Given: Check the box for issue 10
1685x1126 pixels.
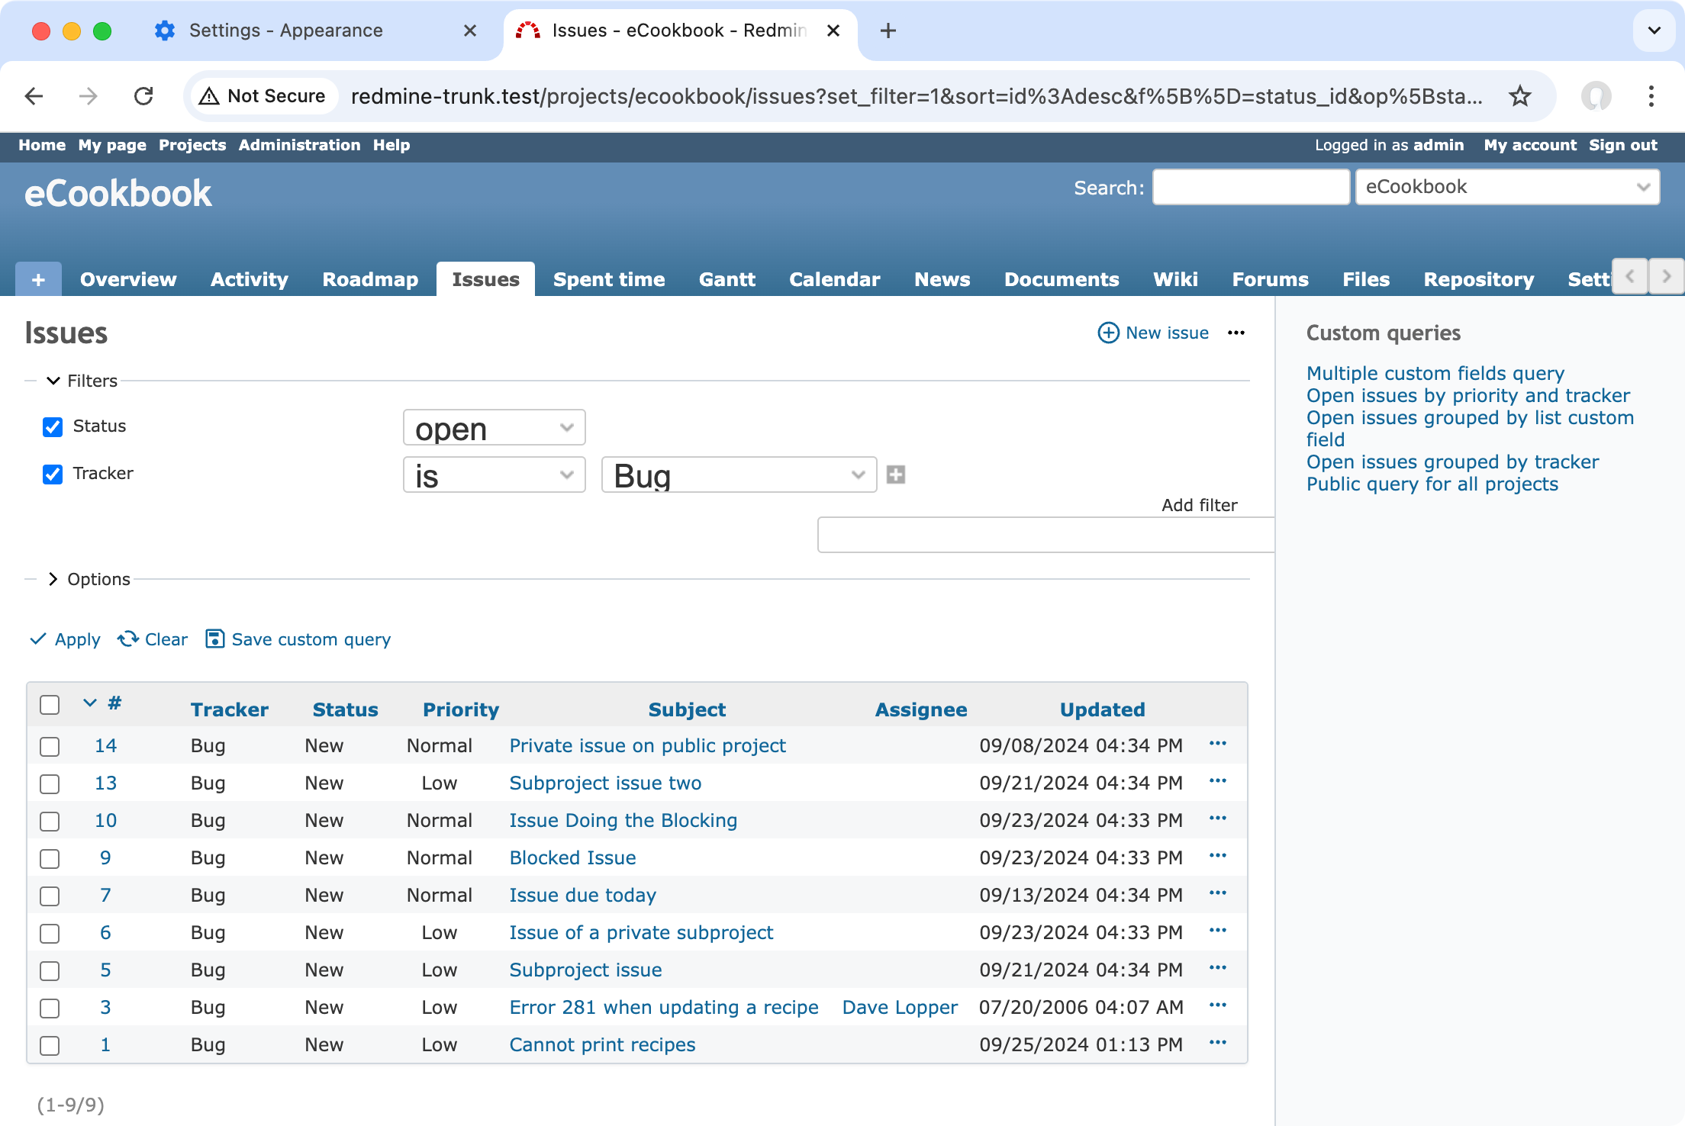Looking at the screenshot, I should [x=50, y=821].
